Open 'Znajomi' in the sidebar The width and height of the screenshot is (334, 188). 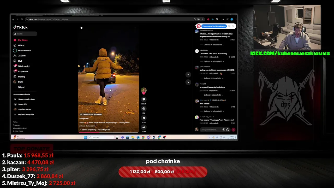click(20, 56)
